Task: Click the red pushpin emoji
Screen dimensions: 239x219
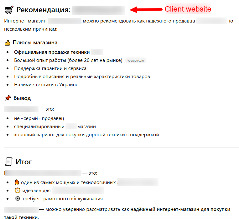Action: (8, 98)
